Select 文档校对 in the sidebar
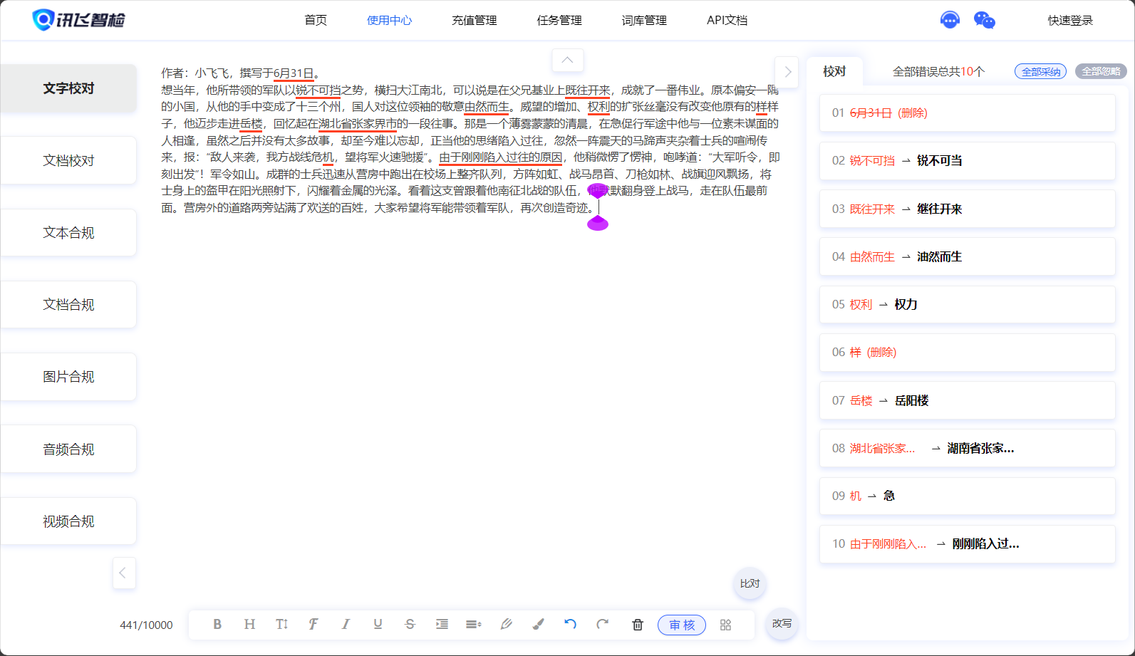1135x656 pixels. (68, 160)
